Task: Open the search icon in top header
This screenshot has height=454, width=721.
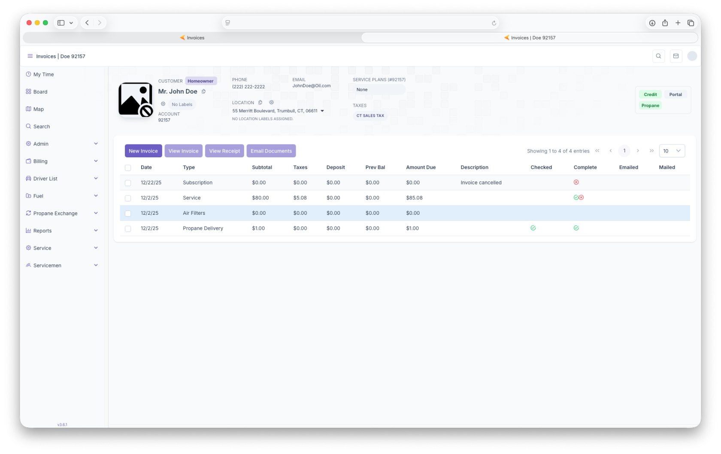Action: click(x=658, y=56)
